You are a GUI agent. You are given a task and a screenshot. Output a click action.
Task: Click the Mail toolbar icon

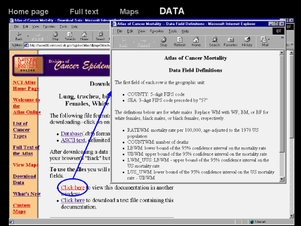[264, 41]
